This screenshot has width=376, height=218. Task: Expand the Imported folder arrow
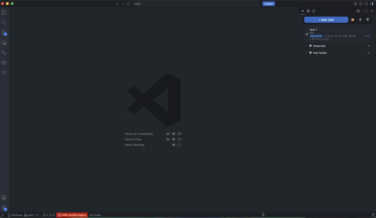coord(306,46)
